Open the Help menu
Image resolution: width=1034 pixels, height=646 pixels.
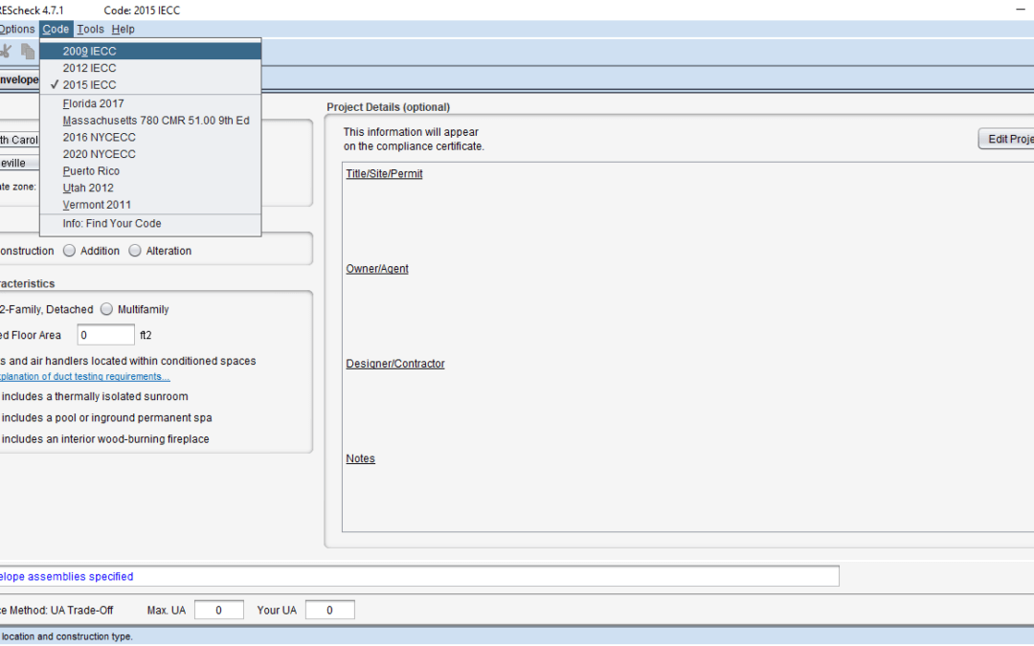click(123, 30)
